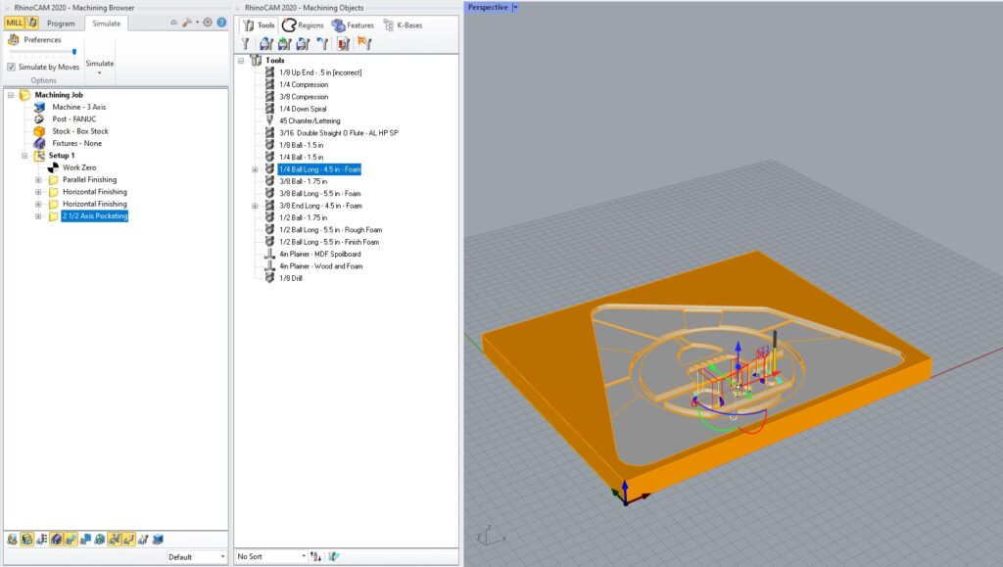The width and height of the screenshot is (1003, 567).
Task: Click the first bottom toolbar icon in Machining Browser
Action: click(x=12, y=541)
